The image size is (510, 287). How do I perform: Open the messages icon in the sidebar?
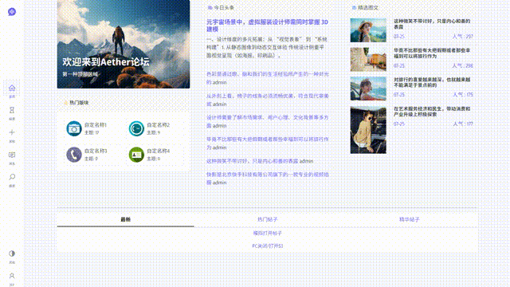(x=12, y=155)
